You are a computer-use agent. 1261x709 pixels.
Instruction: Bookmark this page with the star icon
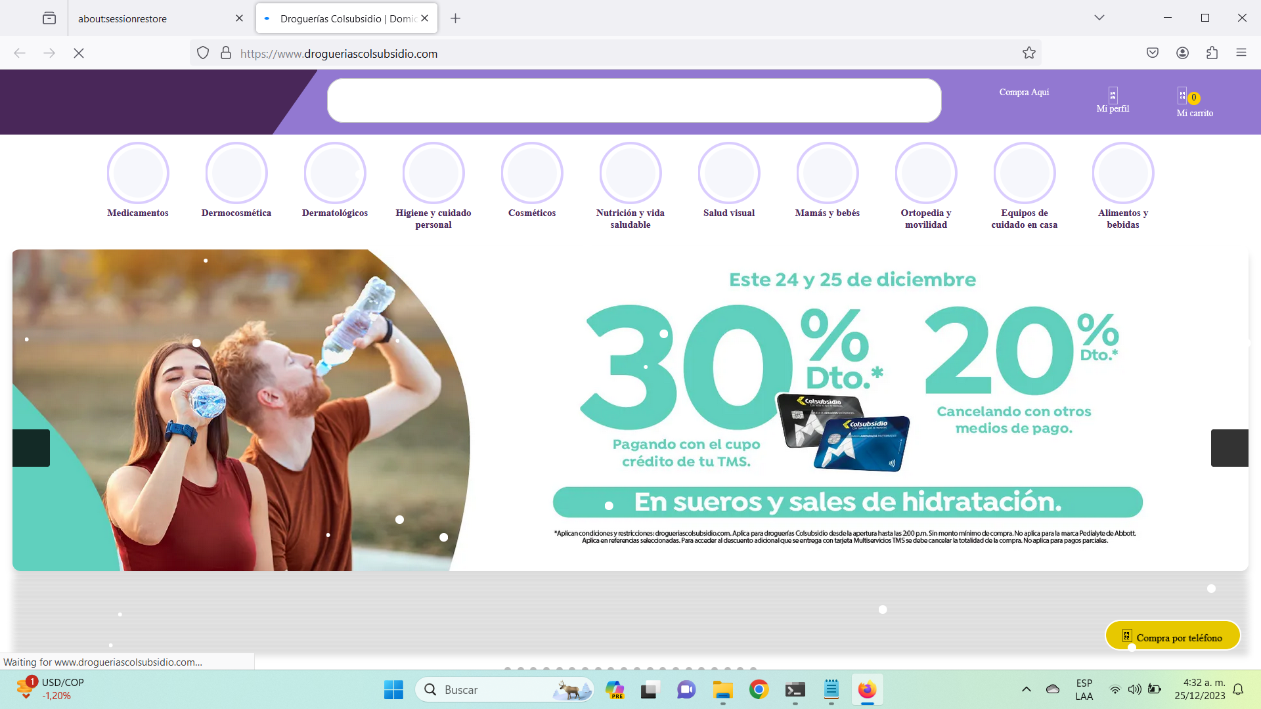pyautogui.click(x=1029, y=53)
